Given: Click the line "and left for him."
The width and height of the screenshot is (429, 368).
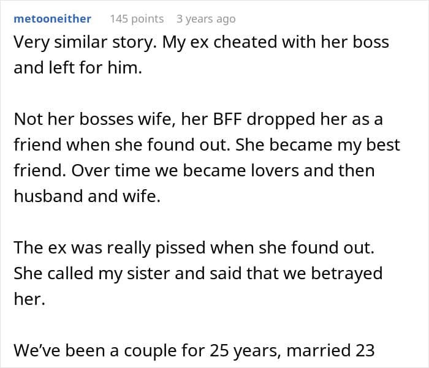Looking at the screenshot, I should click(77, 68).
